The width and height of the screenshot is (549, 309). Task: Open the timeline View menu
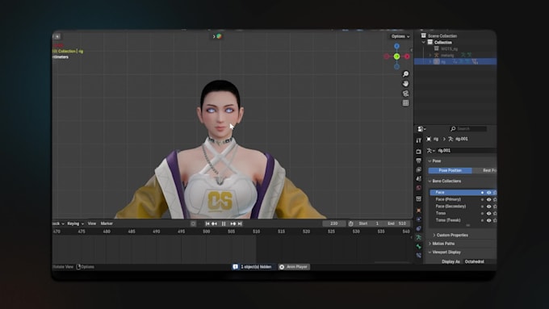click(92, 223)
